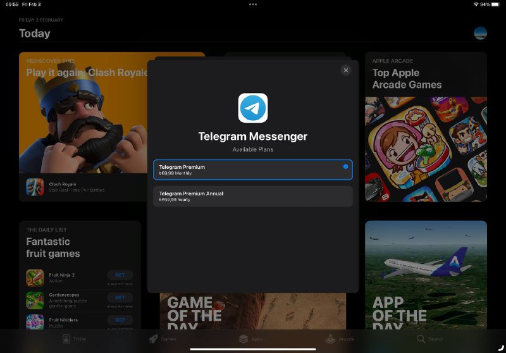Get Fruit Nibblers app

click(x=120, y=320)
